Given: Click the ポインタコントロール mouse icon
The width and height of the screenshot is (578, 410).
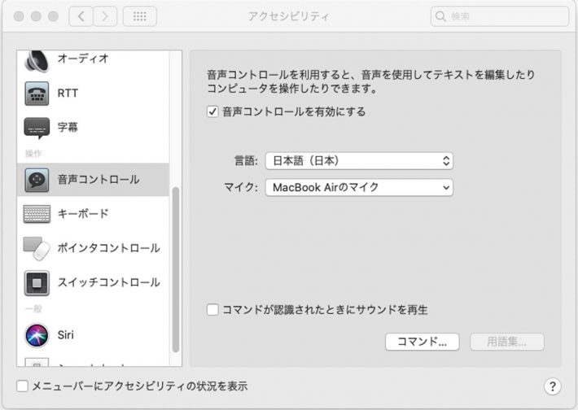Looking at the screenshot, I should click(37, 248).
